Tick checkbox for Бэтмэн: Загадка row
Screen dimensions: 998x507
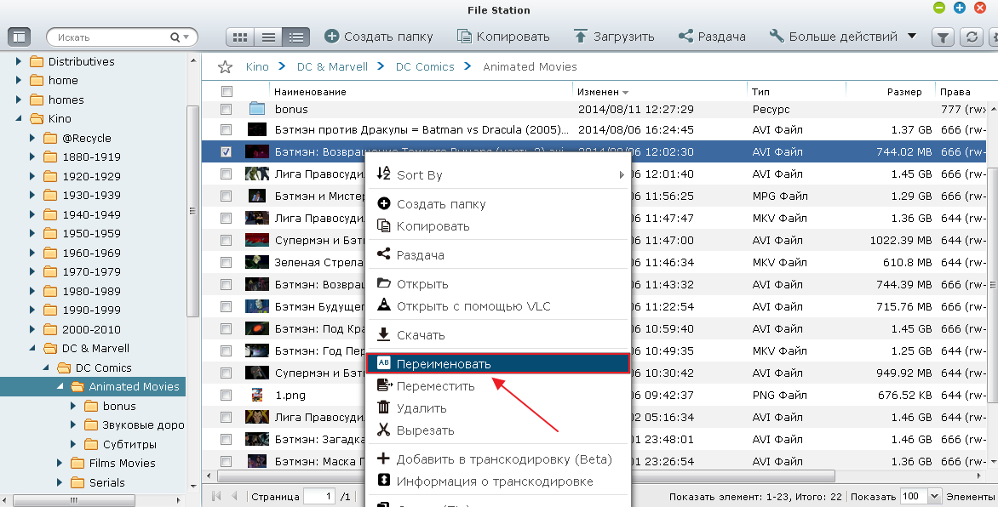click(x=226, y=440)
